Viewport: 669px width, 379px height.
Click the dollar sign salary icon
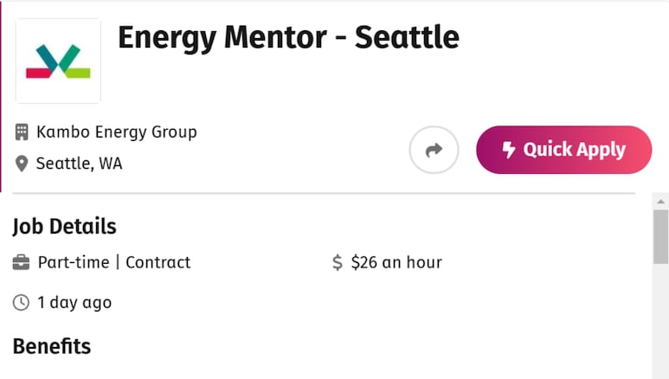(x=337, y=262)
